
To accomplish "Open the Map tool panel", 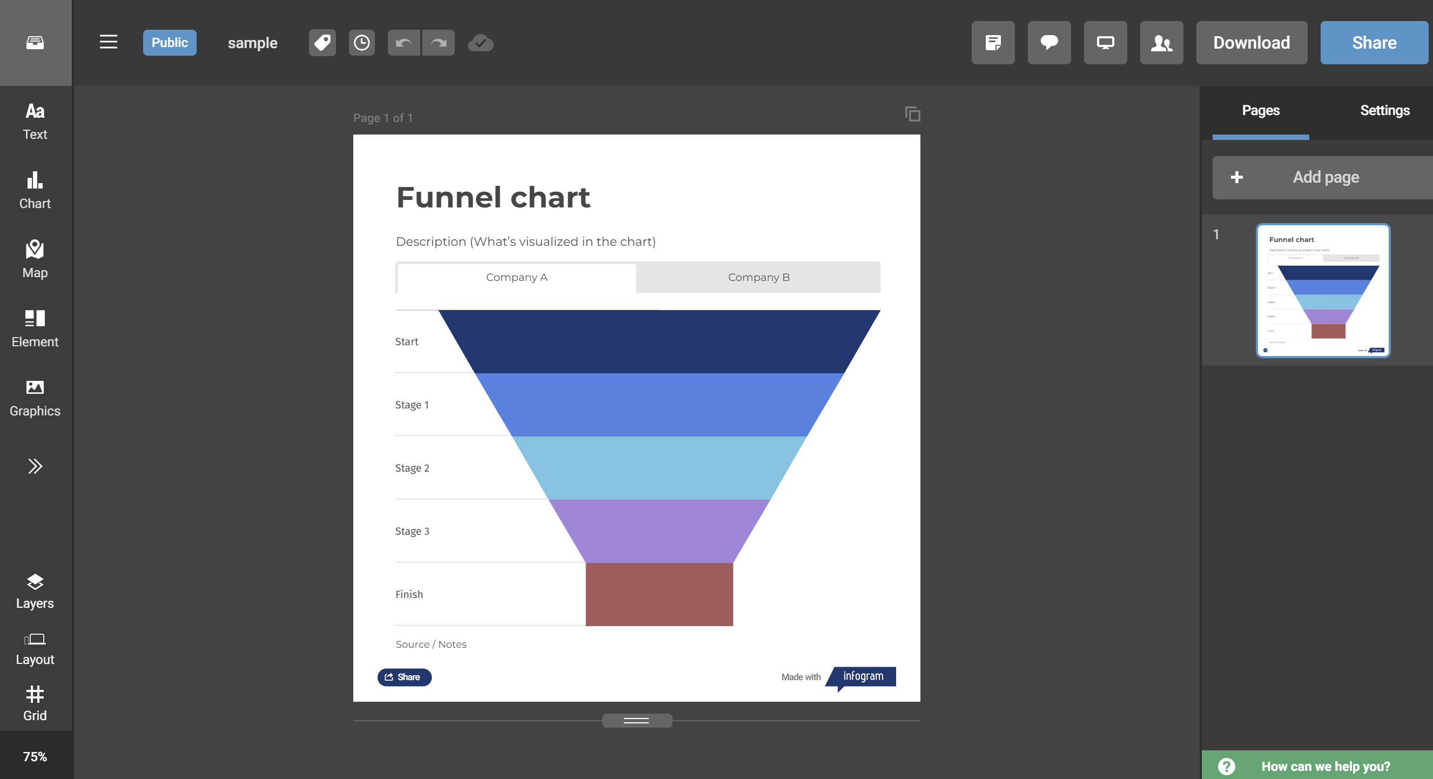I will click(x=35, y=259).
